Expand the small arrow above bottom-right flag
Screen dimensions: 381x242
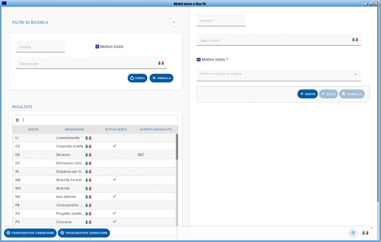point(372,228)
